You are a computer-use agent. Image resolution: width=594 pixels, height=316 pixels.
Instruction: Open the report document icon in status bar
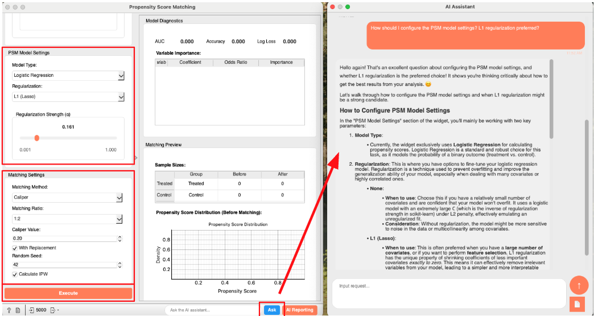[x=18, y=310]
